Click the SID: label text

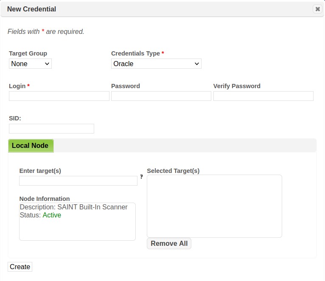tap(15, 119)
